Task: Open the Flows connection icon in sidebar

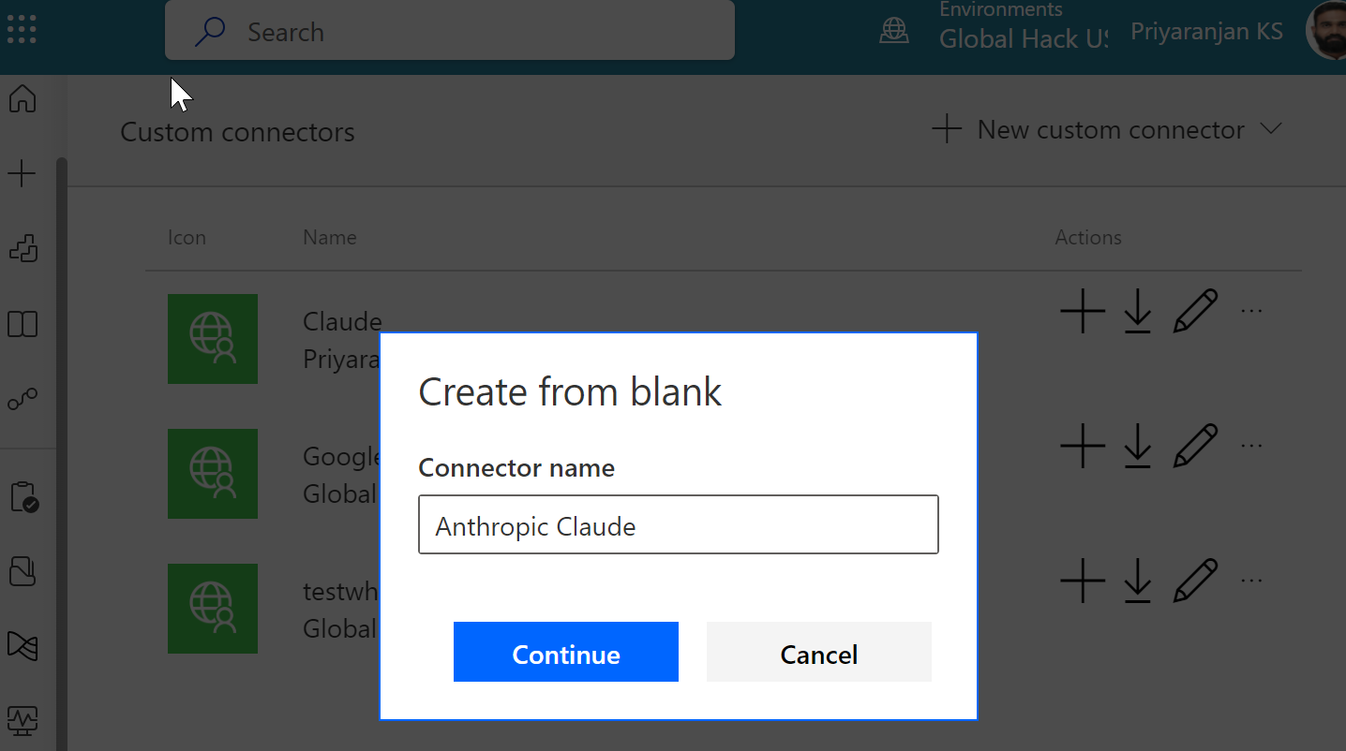Action: coord(22,398)
